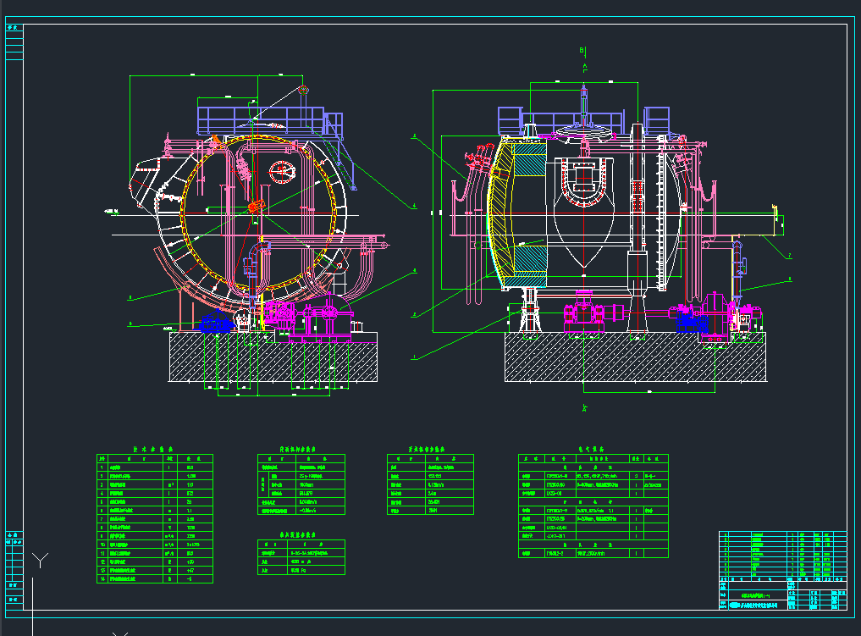Click the cyan revision block at top-left corner

[14, 44]
